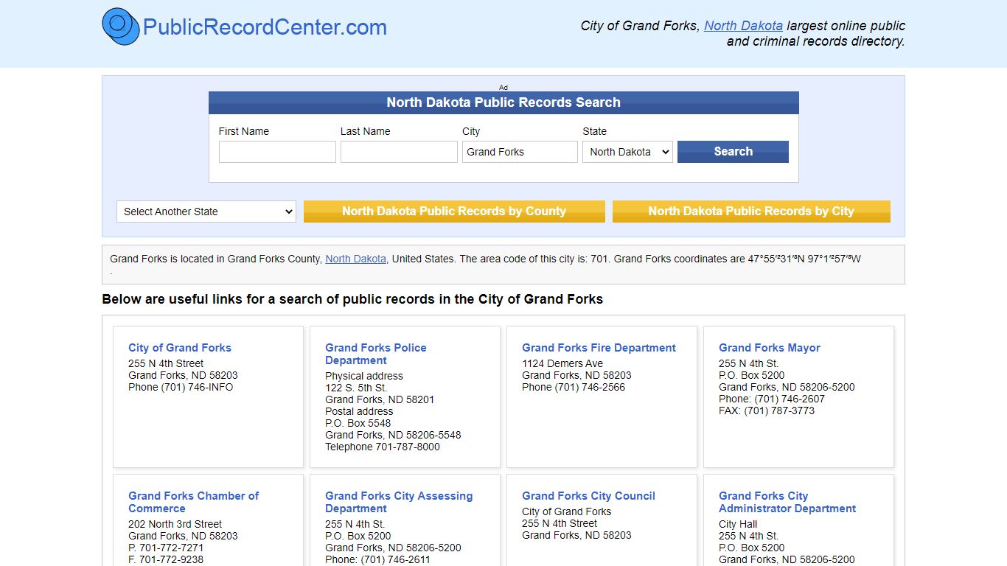The image size is (1007, 566).
Task: Select the text 'FAX: (701) 787-3773'
Action: click(x=767, y=410)
